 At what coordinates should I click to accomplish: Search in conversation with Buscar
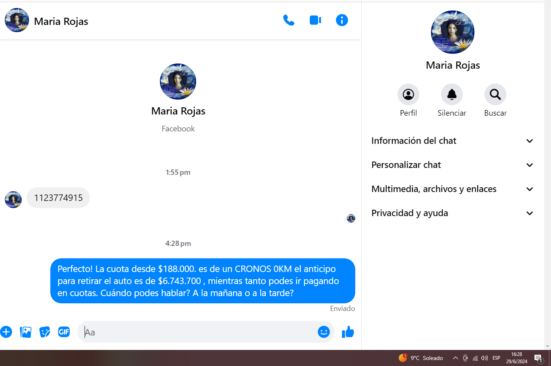click(495, 94)
